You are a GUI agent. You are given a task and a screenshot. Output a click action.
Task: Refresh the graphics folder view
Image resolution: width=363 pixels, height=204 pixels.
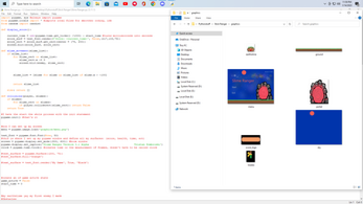290,24
